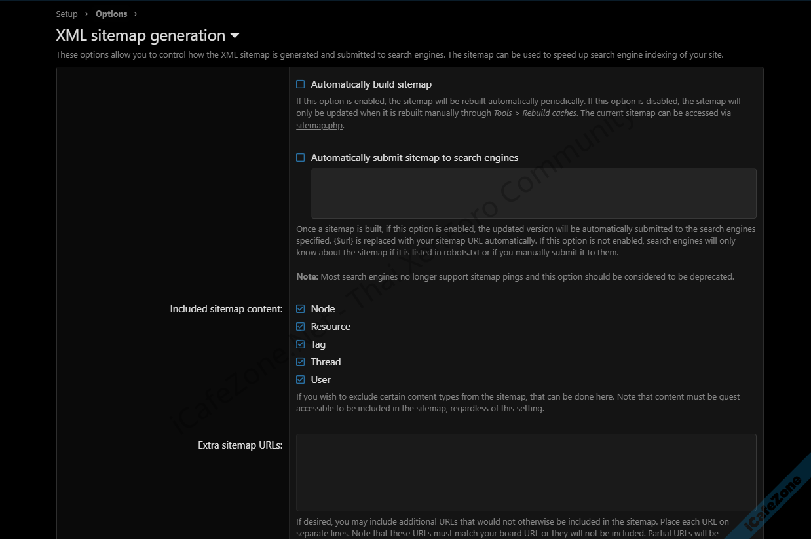Open the sitemap.php link

319,125
